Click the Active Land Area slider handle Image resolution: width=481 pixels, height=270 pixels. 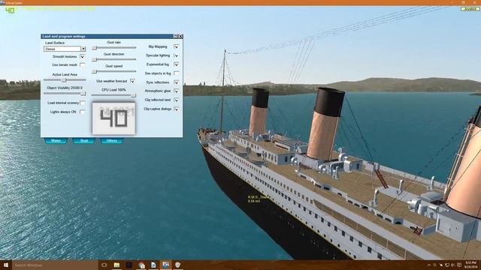pyautogui.click(x=64, y=80)
